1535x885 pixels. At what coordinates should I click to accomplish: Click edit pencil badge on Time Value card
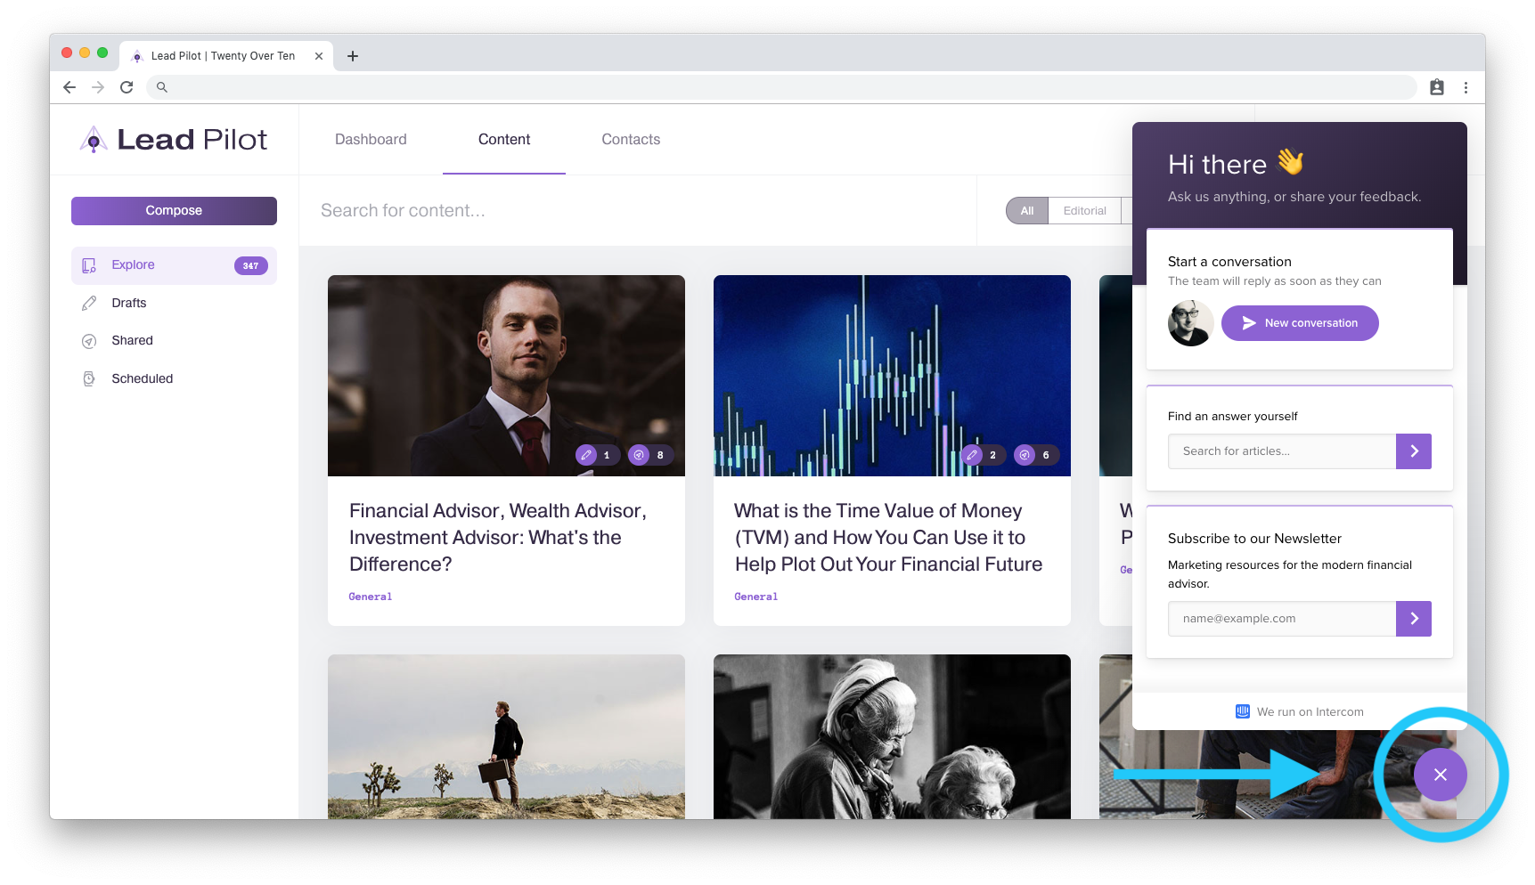tap(972, 455)
